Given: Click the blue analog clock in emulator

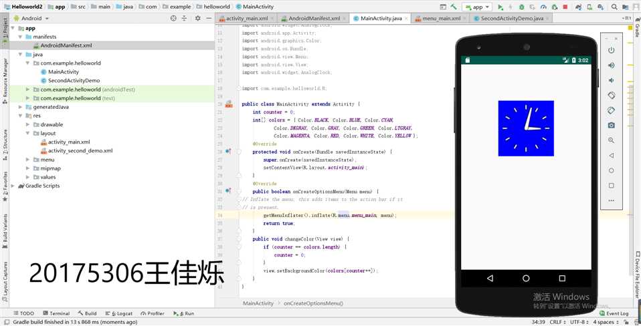Looking at the screenshot, I should coord(526,128).
